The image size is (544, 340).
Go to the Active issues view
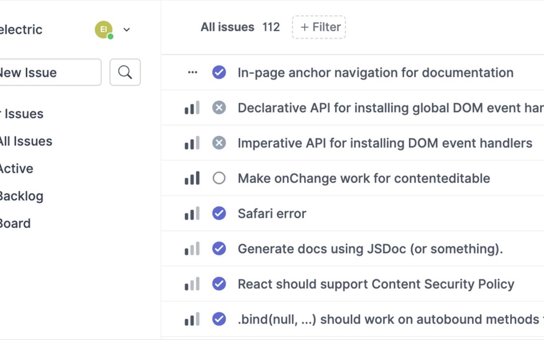pyautogui.click(x=16, y=168)
